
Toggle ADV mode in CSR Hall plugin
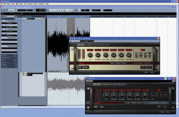point(102,107)
